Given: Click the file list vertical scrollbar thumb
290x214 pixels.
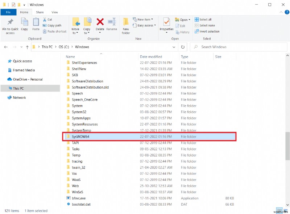Looking at the screenshot, I should pos(287,146).
